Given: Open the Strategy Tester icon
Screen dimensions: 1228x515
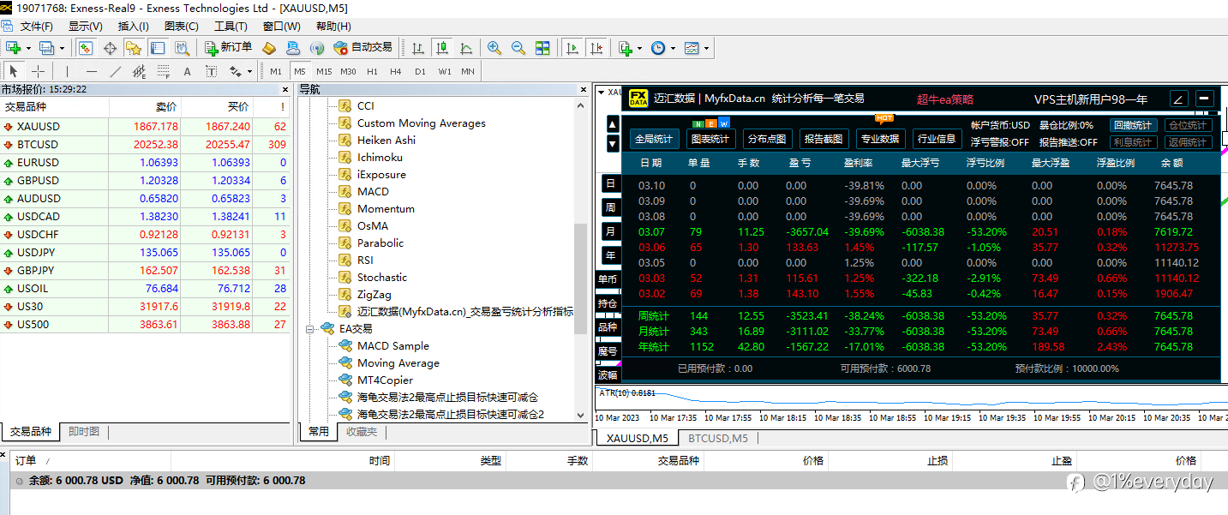Looking at the screenshot, I should coord(181,48).
